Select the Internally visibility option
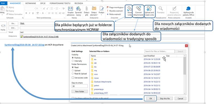The image size is (214, 104). tap(73, 61)
